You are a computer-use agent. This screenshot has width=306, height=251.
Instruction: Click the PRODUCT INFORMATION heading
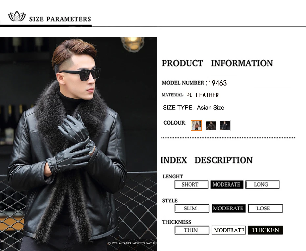pyautogui.click(x=217, y=63)
